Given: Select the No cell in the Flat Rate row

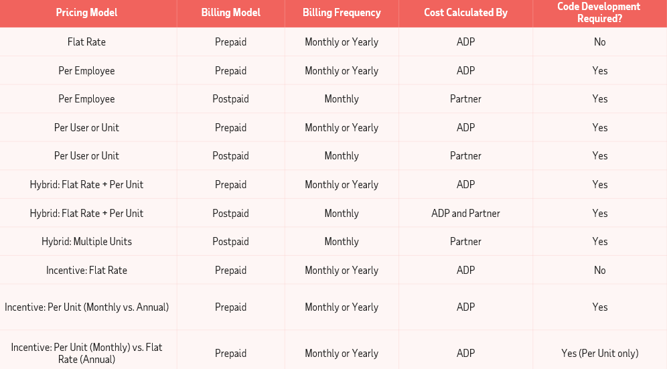Looking at the screenshot, I should click(599, 42).
